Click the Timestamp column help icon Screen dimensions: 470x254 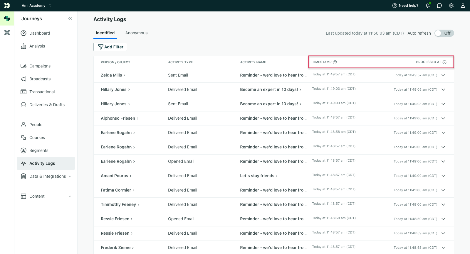(x=335, y=62)
